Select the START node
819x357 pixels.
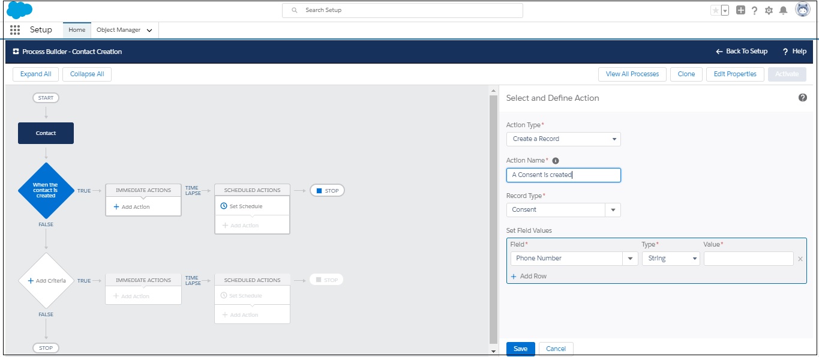(46, 98)
